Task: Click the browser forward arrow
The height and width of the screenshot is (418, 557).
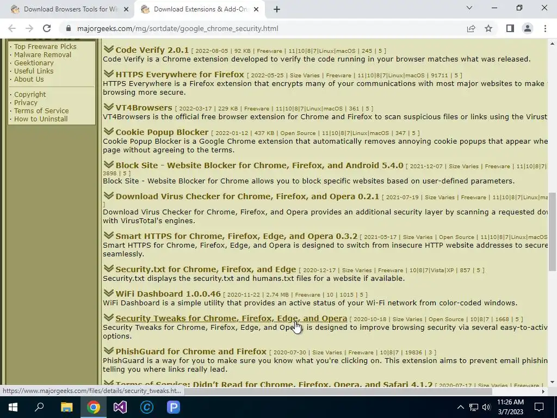Action: [29, 28]
